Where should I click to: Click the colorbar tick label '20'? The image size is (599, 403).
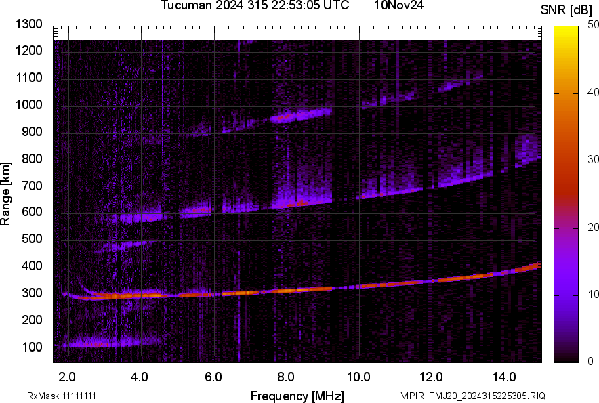[x=593, y=227]
